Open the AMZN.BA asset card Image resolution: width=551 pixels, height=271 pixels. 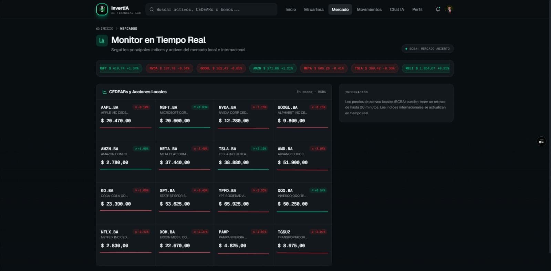click(126, 162)
